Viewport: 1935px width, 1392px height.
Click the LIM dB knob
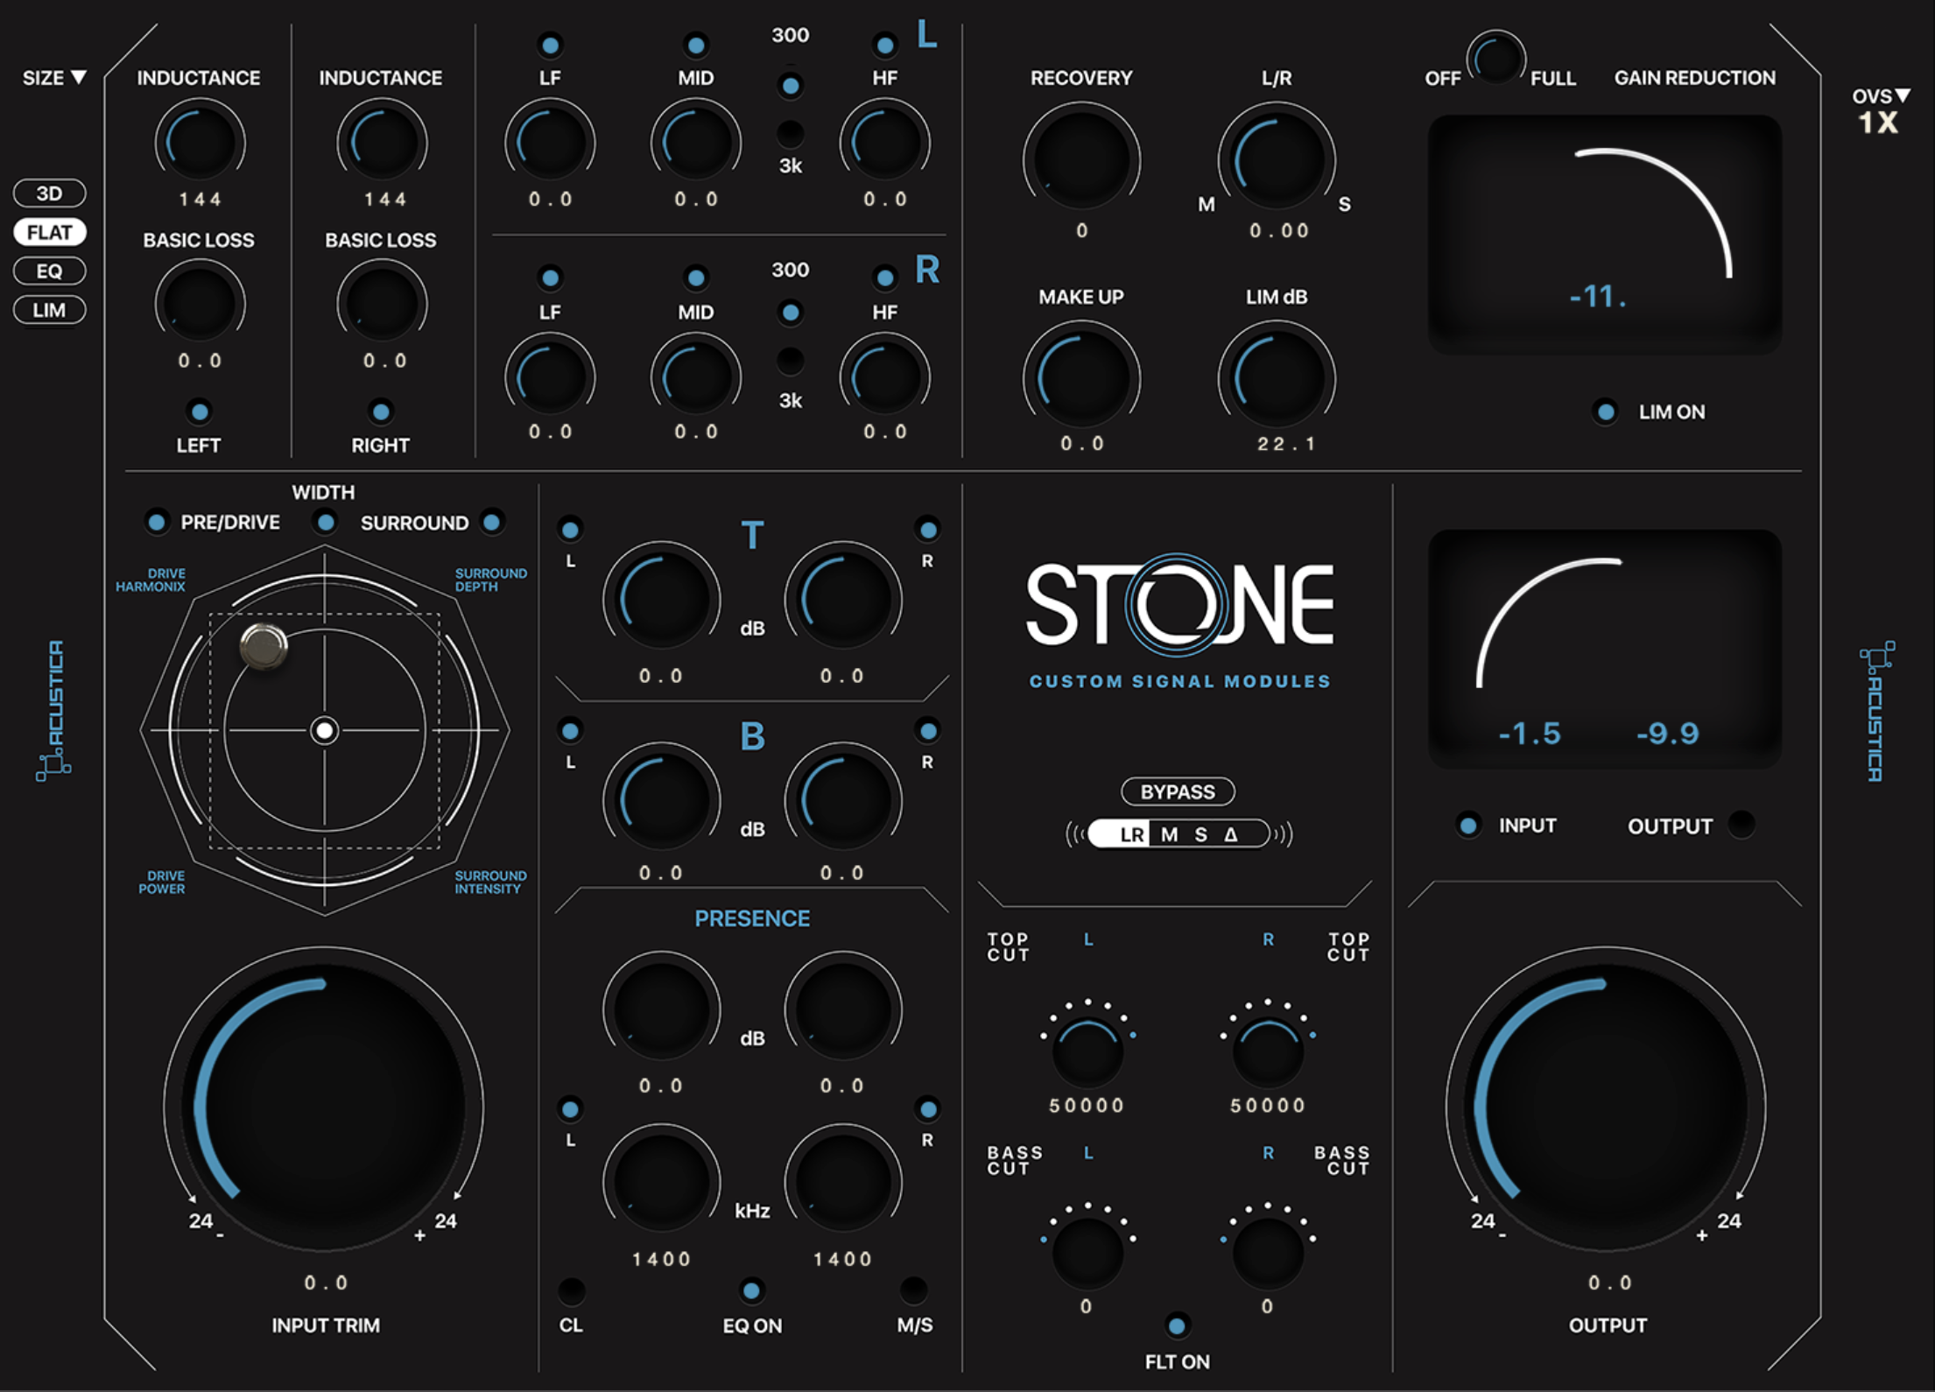click(x=1277, y=378)
